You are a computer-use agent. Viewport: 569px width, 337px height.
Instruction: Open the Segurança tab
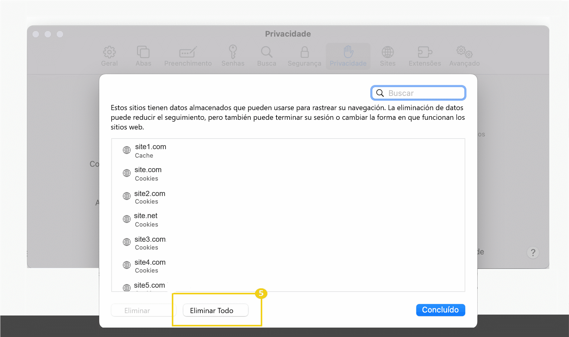(304, 56)
